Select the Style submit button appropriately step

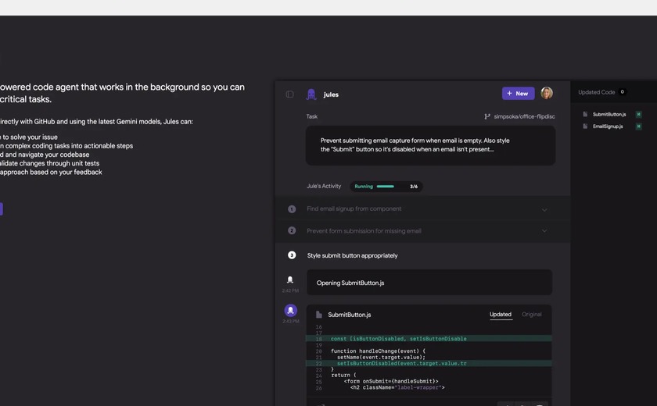coord(353,255)
